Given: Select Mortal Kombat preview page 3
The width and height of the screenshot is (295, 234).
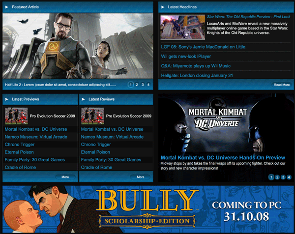Looking at the screenshot, I should 283,177.
